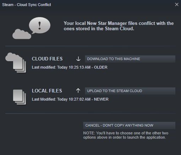Click the small gray cloud in header graphic
The image size is (181, 155).
tap(22, 34)
